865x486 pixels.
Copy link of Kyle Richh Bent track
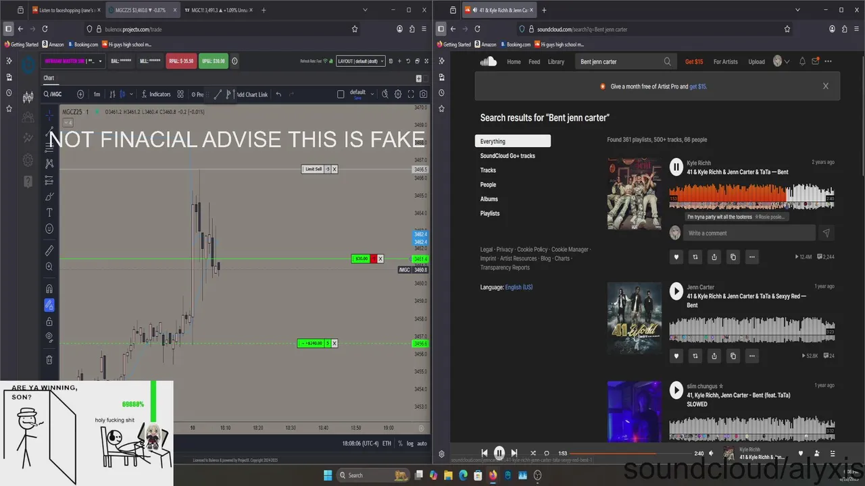733,257
